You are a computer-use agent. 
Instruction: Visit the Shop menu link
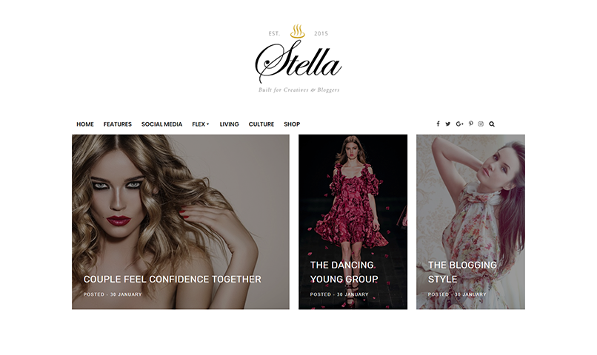(x=292, y=124)
